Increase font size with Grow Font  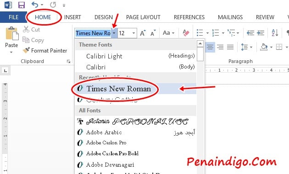click(x=143, y=33)
